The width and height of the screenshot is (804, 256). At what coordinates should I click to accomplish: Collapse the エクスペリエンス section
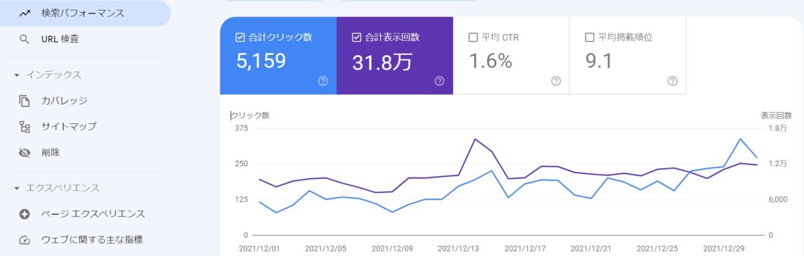(x=16, y=188)
